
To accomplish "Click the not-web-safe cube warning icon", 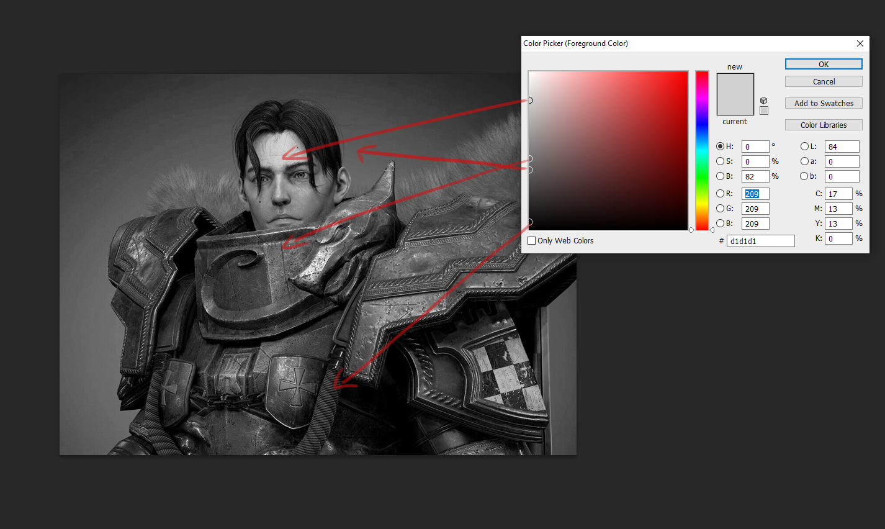I will click(764, 101).
